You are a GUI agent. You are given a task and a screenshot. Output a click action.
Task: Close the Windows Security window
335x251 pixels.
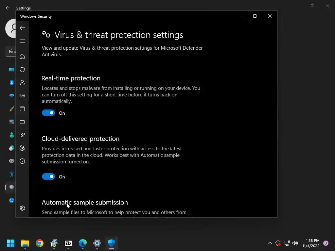tap(270, 16)
